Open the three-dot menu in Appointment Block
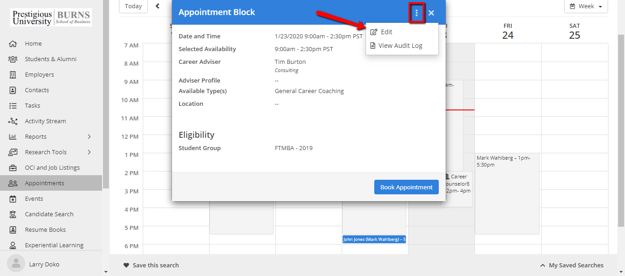625x276 pixels. tap(416, 13)
